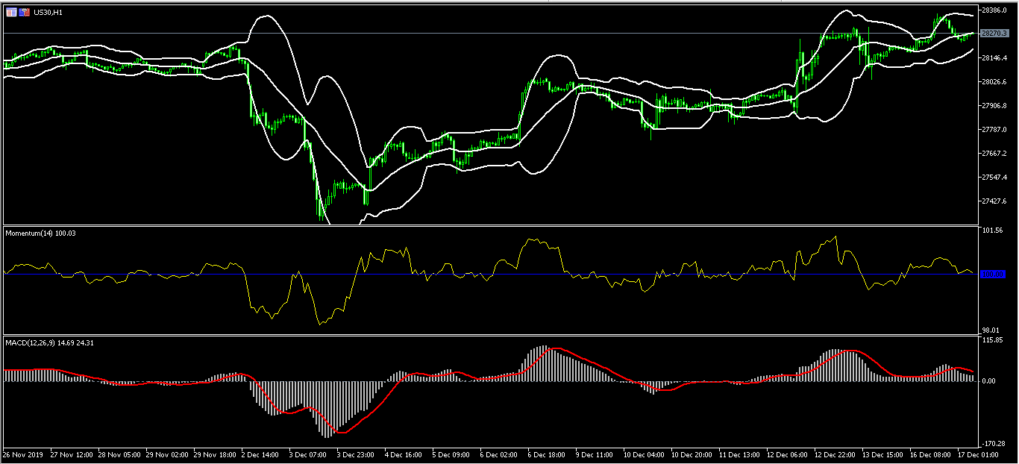This screenshot has height=464, width=1019.
Task: Click the 28386.0 price scale label
Action: (995, 10)
